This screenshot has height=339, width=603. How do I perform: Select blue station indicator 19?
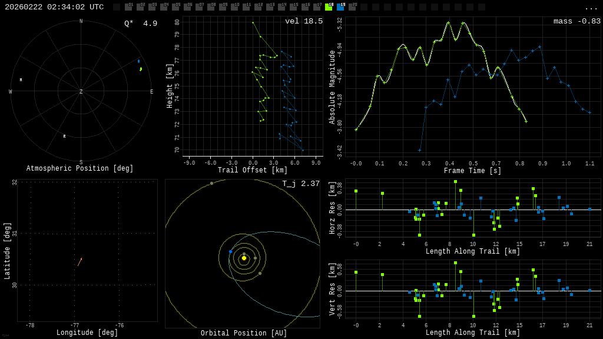(x=340, y=7)
